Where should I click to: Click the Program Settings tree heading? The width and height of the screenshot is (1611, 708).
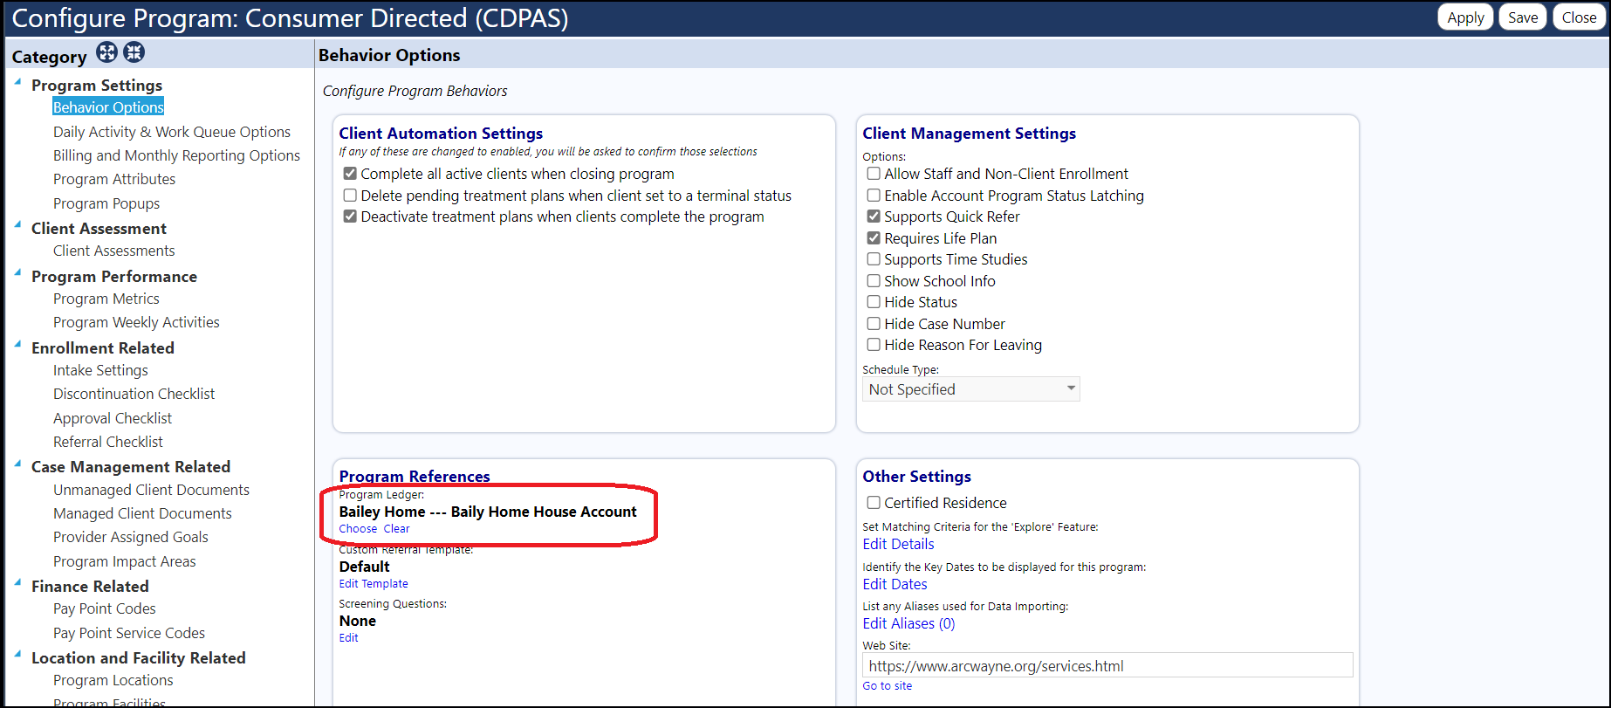[x=97, y=85]
